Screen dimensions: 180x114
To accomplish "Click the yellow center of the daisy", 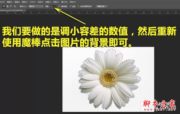I will [107, 75].
